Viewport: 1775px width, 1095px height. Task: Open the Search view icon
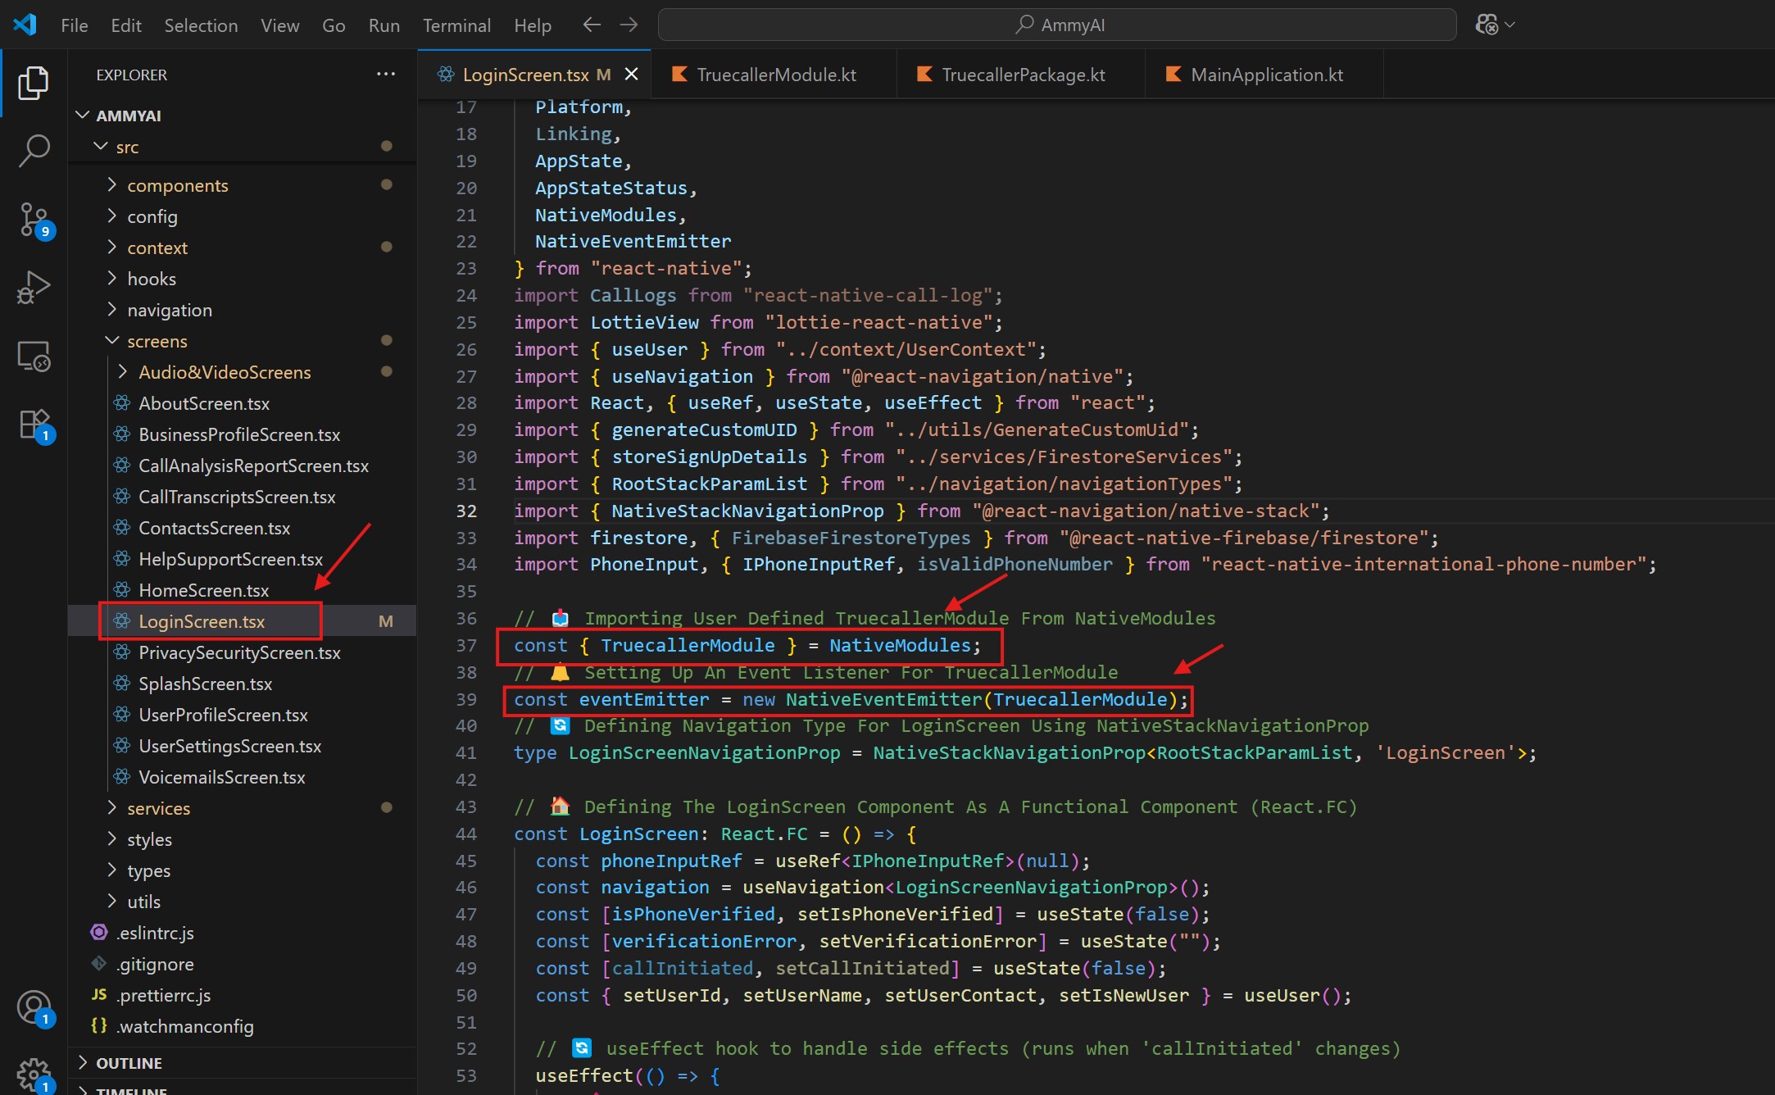(34, 151)
